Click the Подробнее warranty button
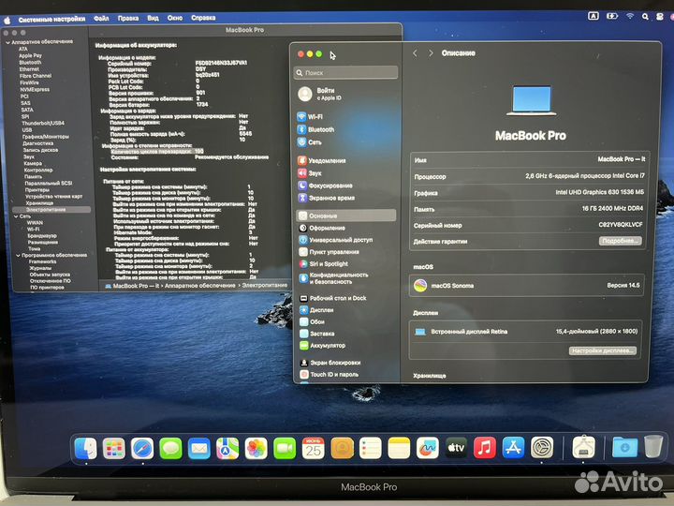The image size is (674, 506). 621,241
